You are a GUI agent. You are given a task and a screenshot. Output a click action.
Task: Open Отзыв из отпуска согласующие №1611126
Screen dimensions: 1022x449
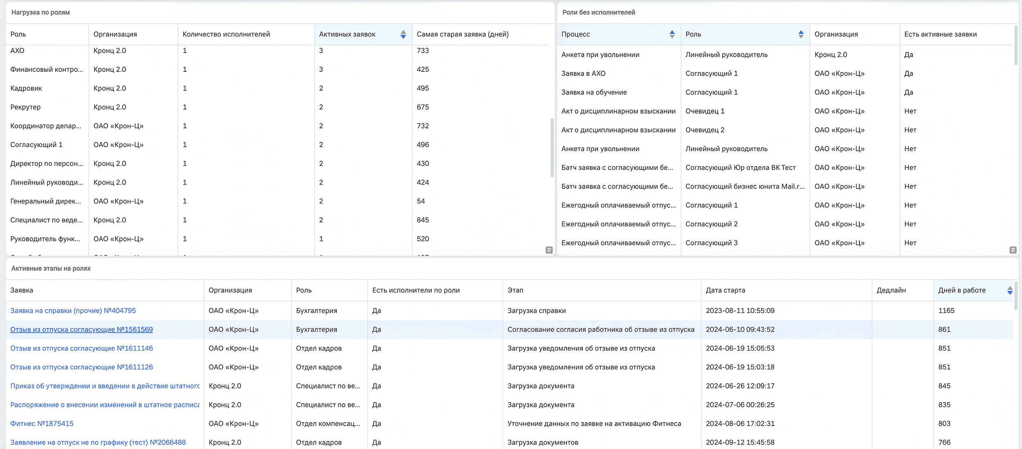pyautogui.click(x=81, y=367)
